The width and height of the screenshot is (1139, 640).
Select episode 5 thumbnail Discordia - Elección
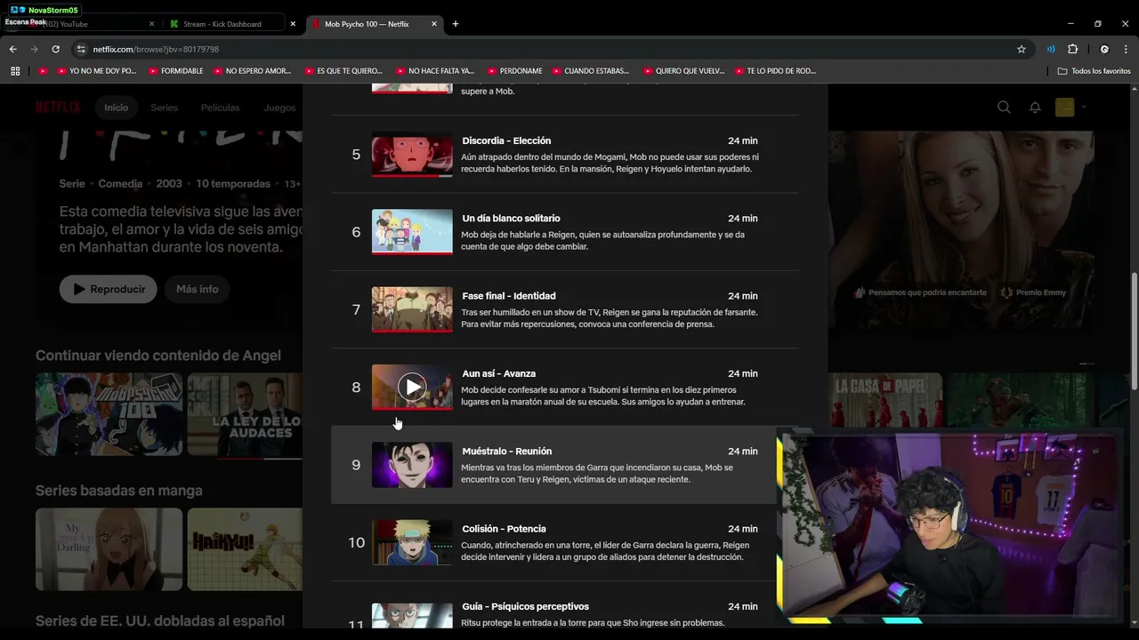[x=412, y=155]
